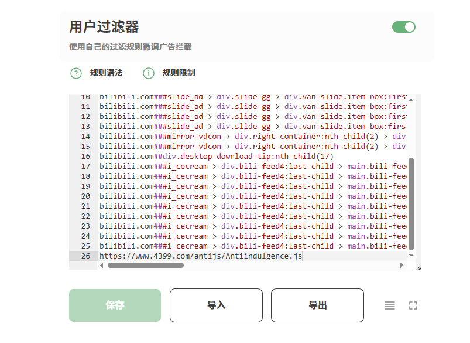Click the info icon beside 规则限制

pos(149,73)
